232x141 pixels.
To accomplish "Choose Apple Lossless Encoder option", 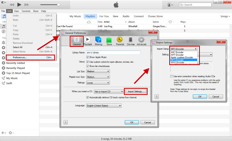I will point(184,57).
